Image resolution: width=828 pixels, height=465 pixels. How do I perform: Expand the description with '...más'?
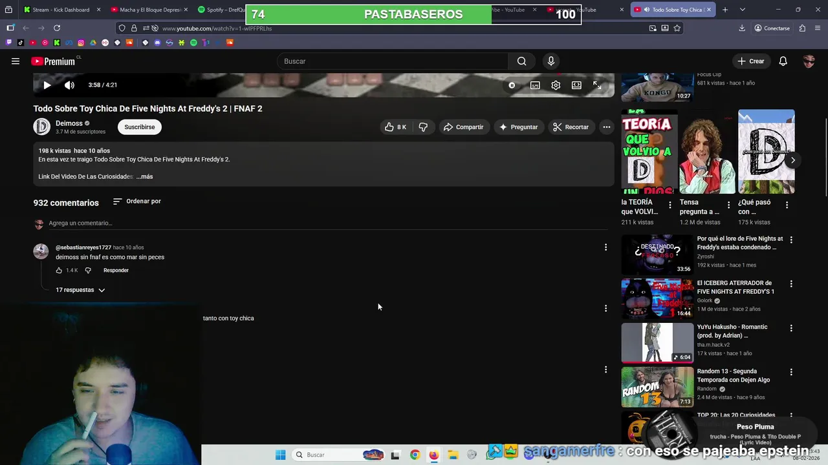144,176
